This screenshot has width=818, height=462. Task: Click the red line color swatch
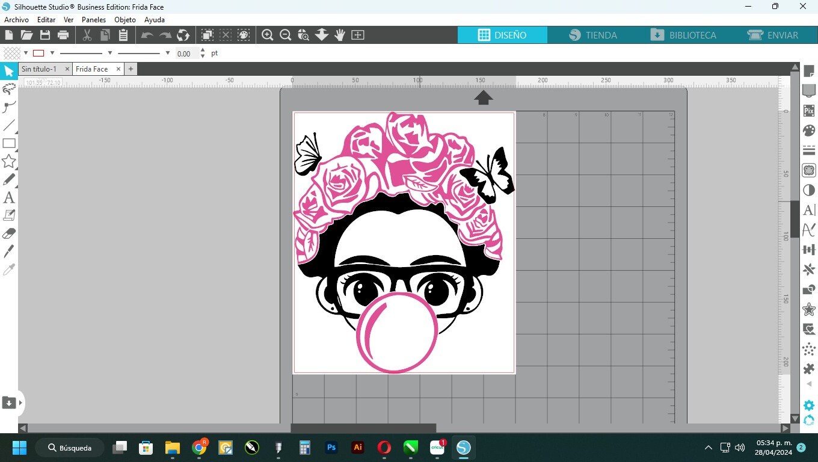[38, 53]
